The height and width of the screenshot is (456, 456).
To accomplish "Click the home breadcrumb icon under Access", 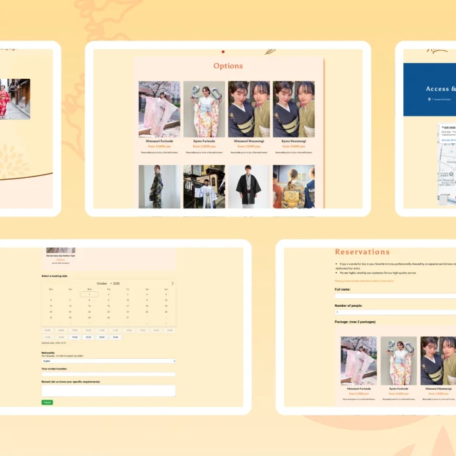I will (429, 99).
